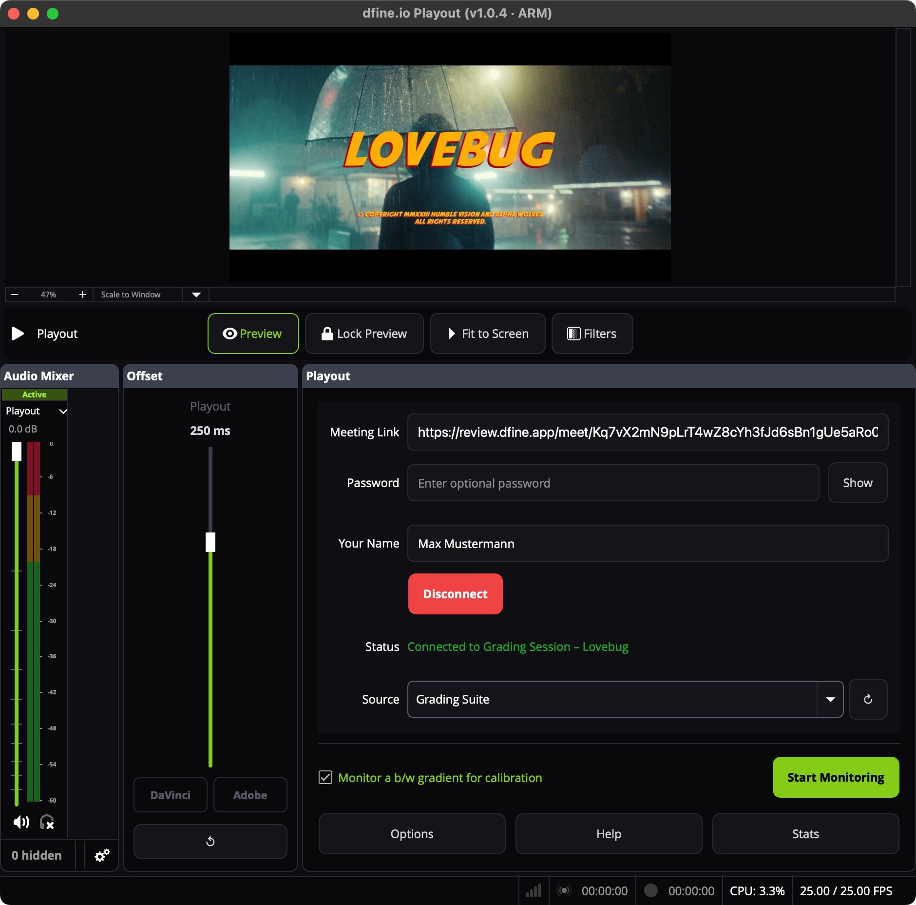Open the Help button
Viewport: 916px width, 905px height.
click(x=609, y=834)
